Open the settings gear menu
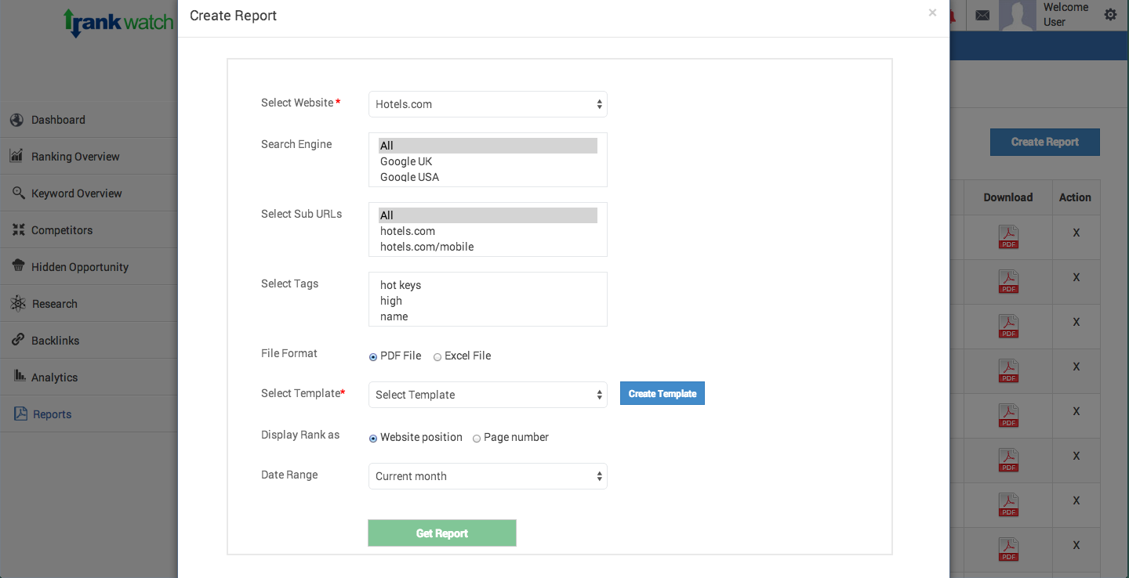This screenshot has height=578, width=1129. click(1110, 14)
